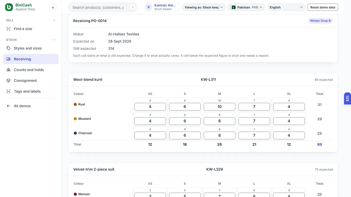Click Reset demo data button
Viewport: 351px width, 197px height.
(323, 7)
